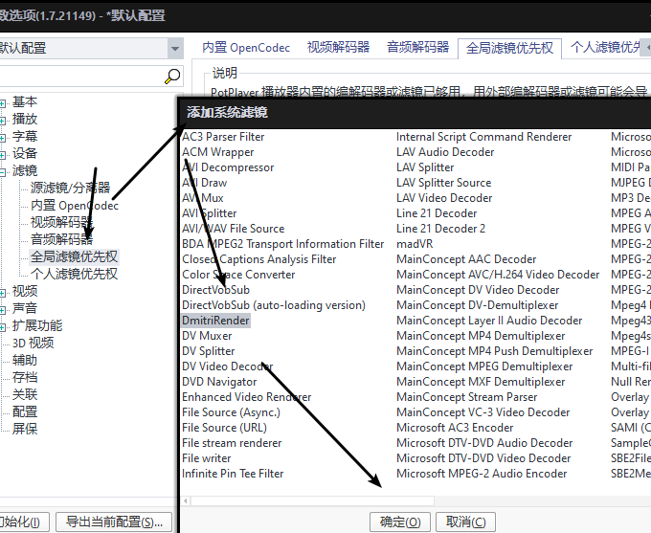Select LAV Audio Decoder entry
The height and width of the screenshot is (533, 651).
point(445,152)
